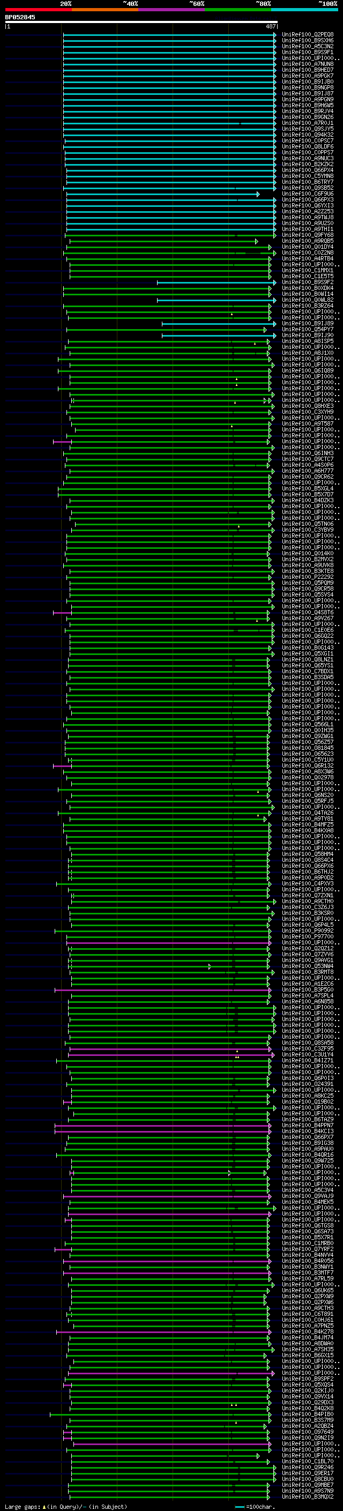Image resolution: width=343 pixels, height=1511 pixels.
Task: Select the UniRef100_Q9SJY5 label
Action: tap(308, 129)
